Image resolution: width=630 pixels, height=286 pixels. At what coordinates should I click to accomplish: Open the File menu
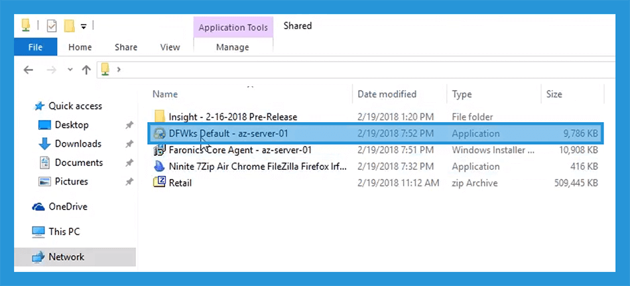[35, 47]
